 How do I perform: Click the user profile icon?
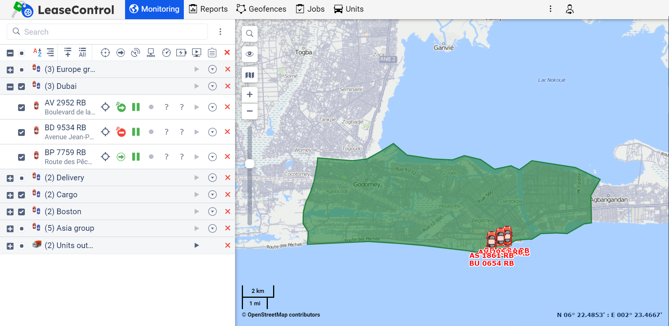tap(570, 9)
